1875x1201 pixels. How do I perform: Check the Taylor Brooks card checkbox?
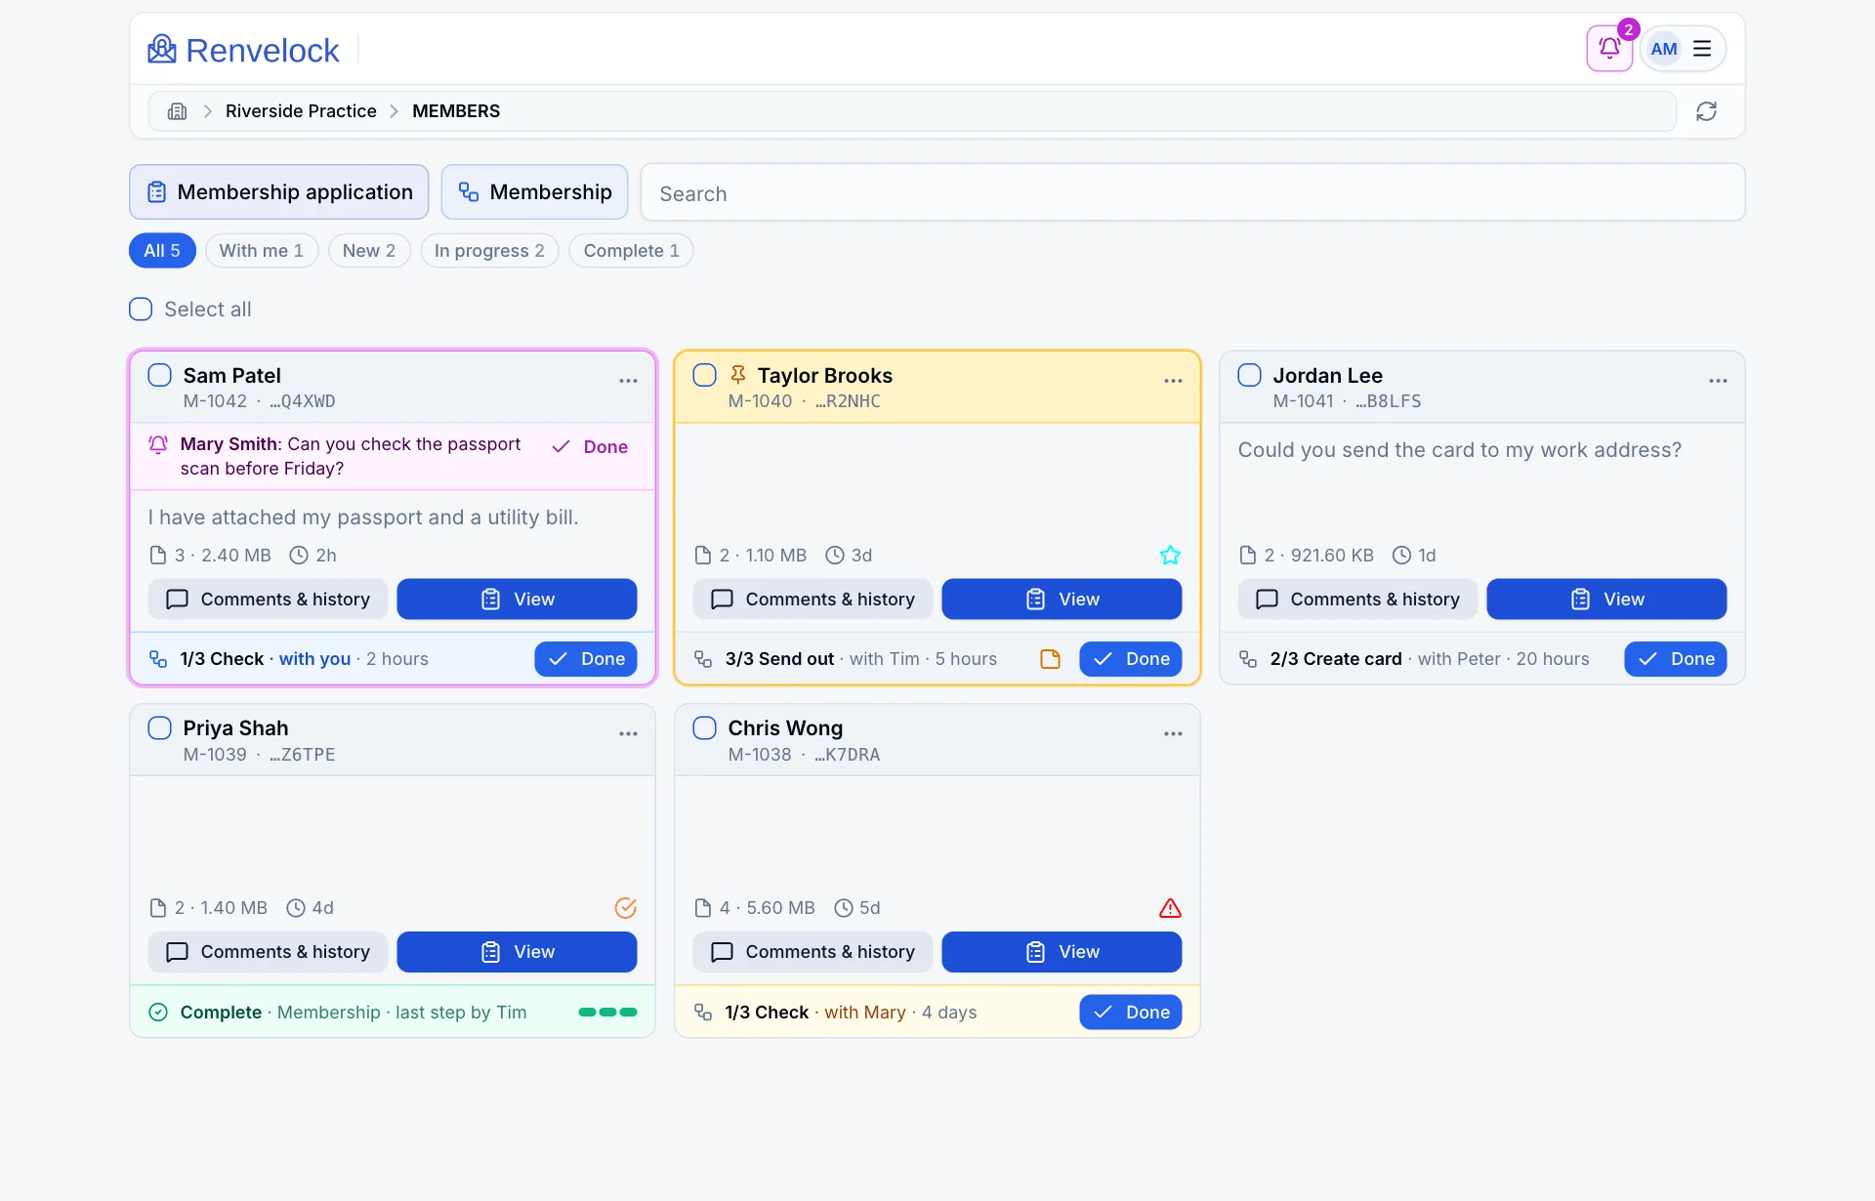point(704,375)
